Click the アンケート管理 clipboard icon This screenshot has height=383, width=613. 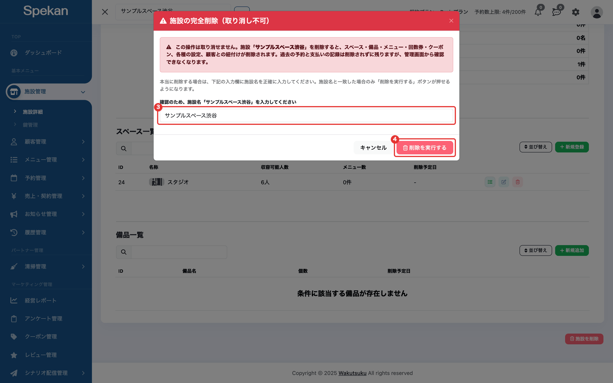tap(14, 319)
